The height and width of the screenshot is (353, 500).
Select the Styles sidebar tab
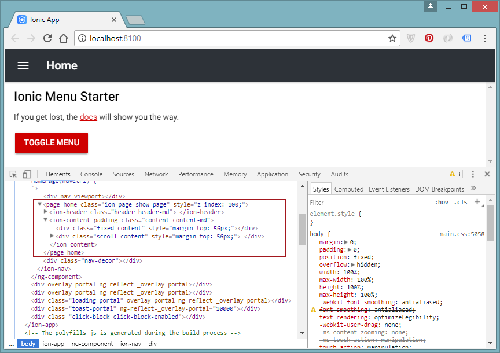point(321,189)
